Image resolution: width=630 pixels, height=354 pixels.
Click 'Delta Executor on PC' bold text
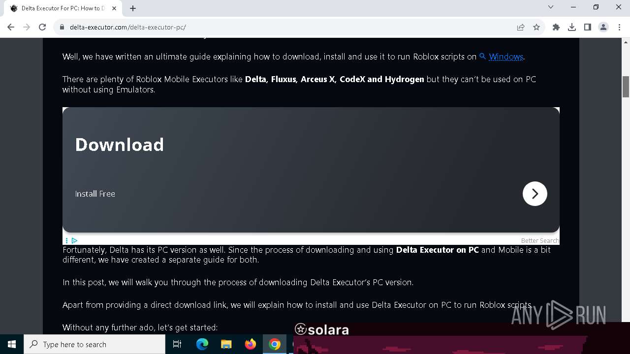pos(437,250)
